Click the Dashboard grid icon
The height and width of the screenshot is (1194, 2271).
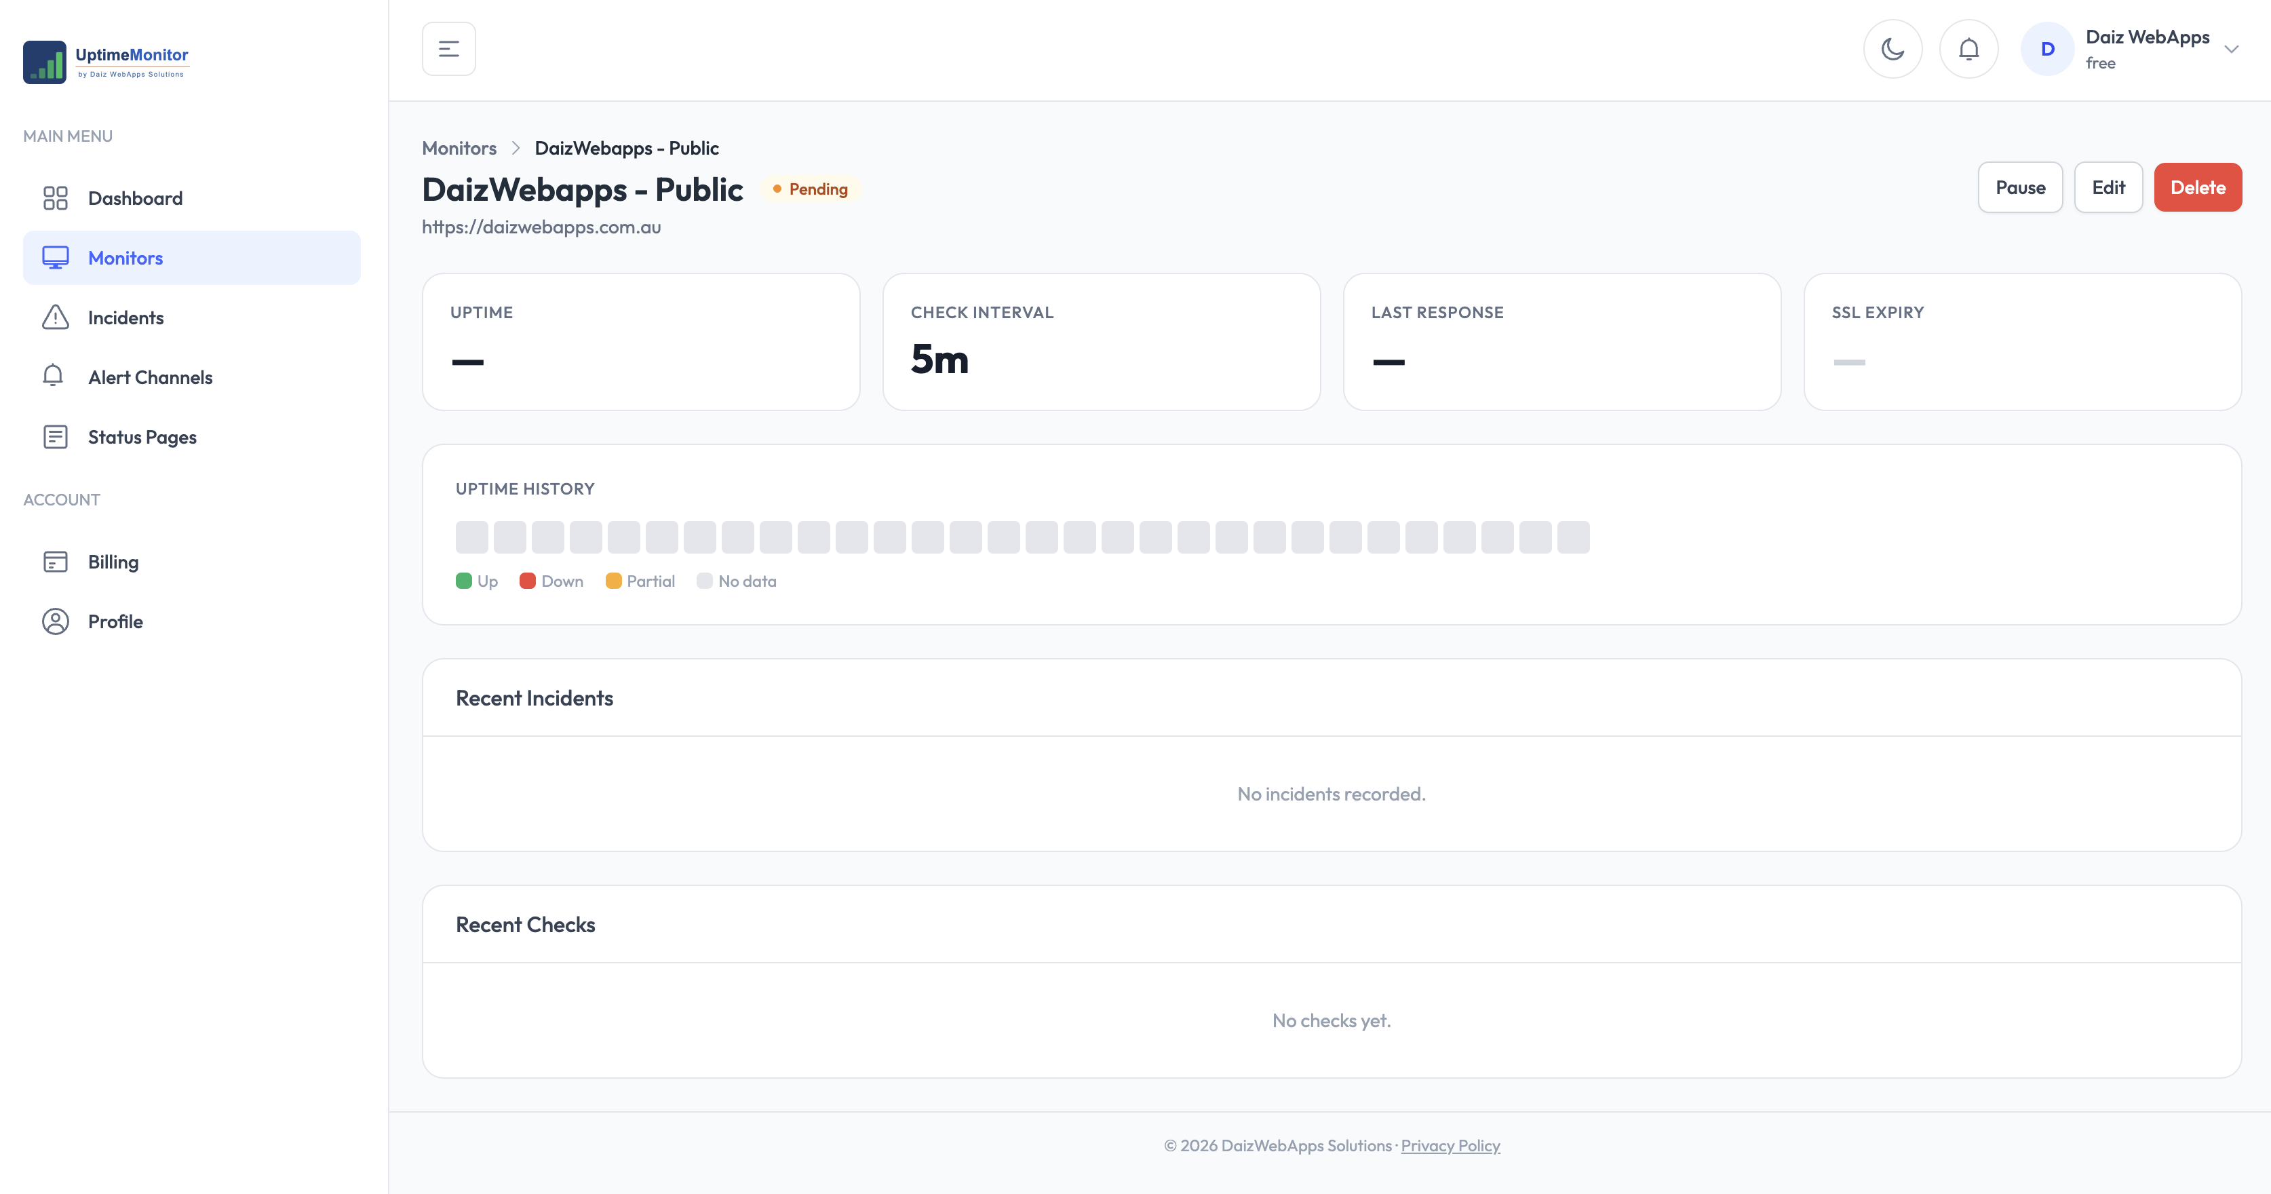point(56,197)
